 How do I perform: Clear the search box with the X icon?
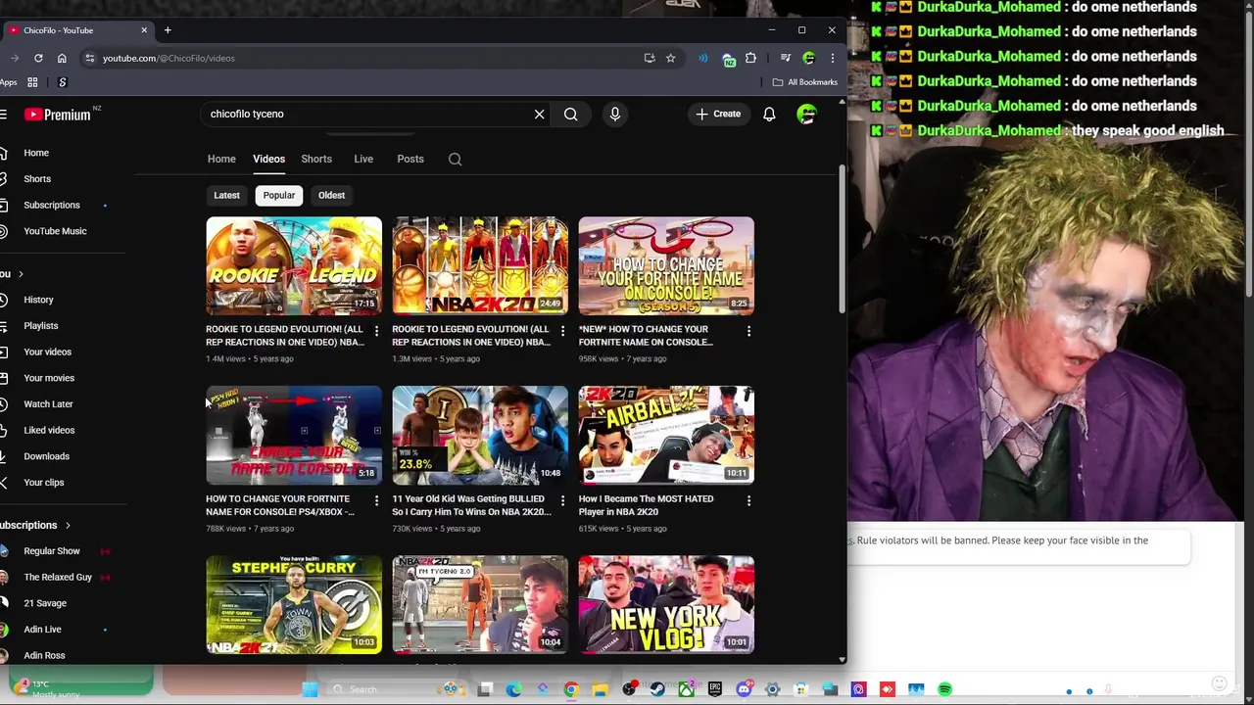pyautogui.click(x=539, y=115)
